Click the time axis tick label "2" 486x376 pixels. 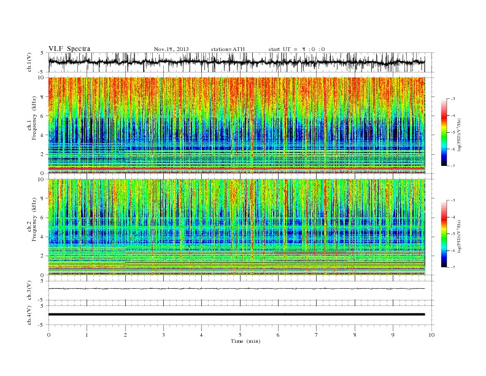tap(125, 335)
